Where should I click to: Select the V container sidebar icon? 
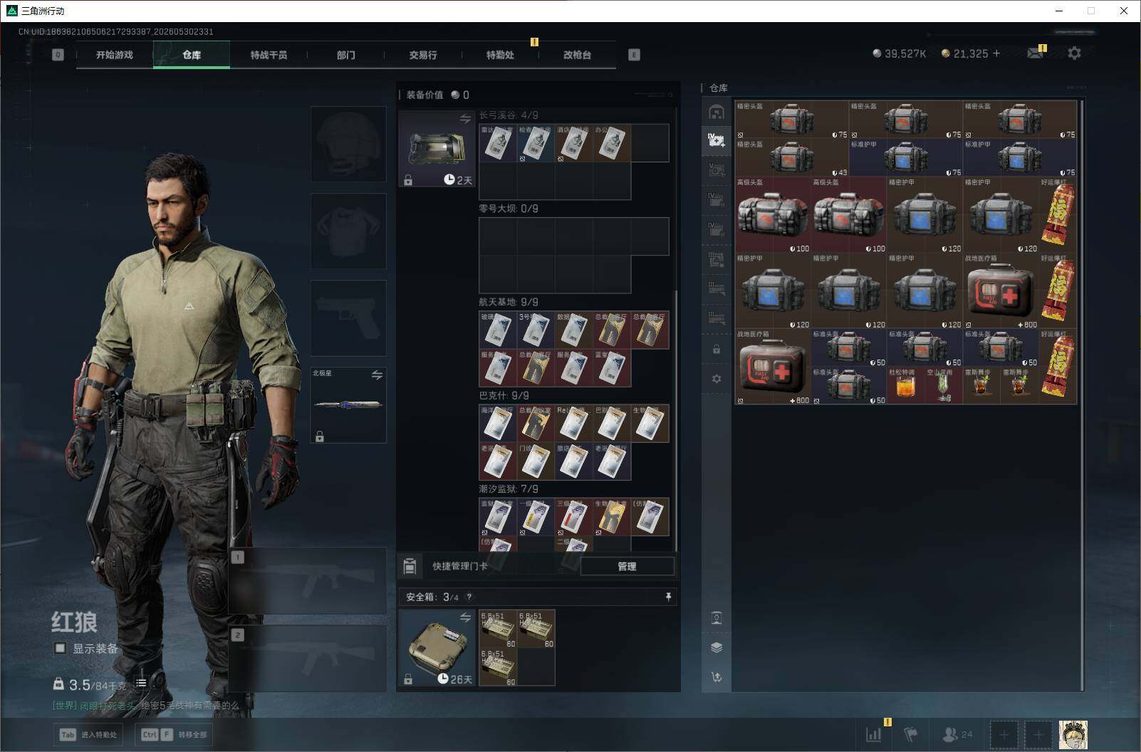pos(717,169)
